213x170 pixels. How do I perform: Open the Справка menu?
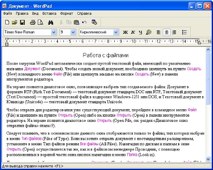click(x=84, y=13)
